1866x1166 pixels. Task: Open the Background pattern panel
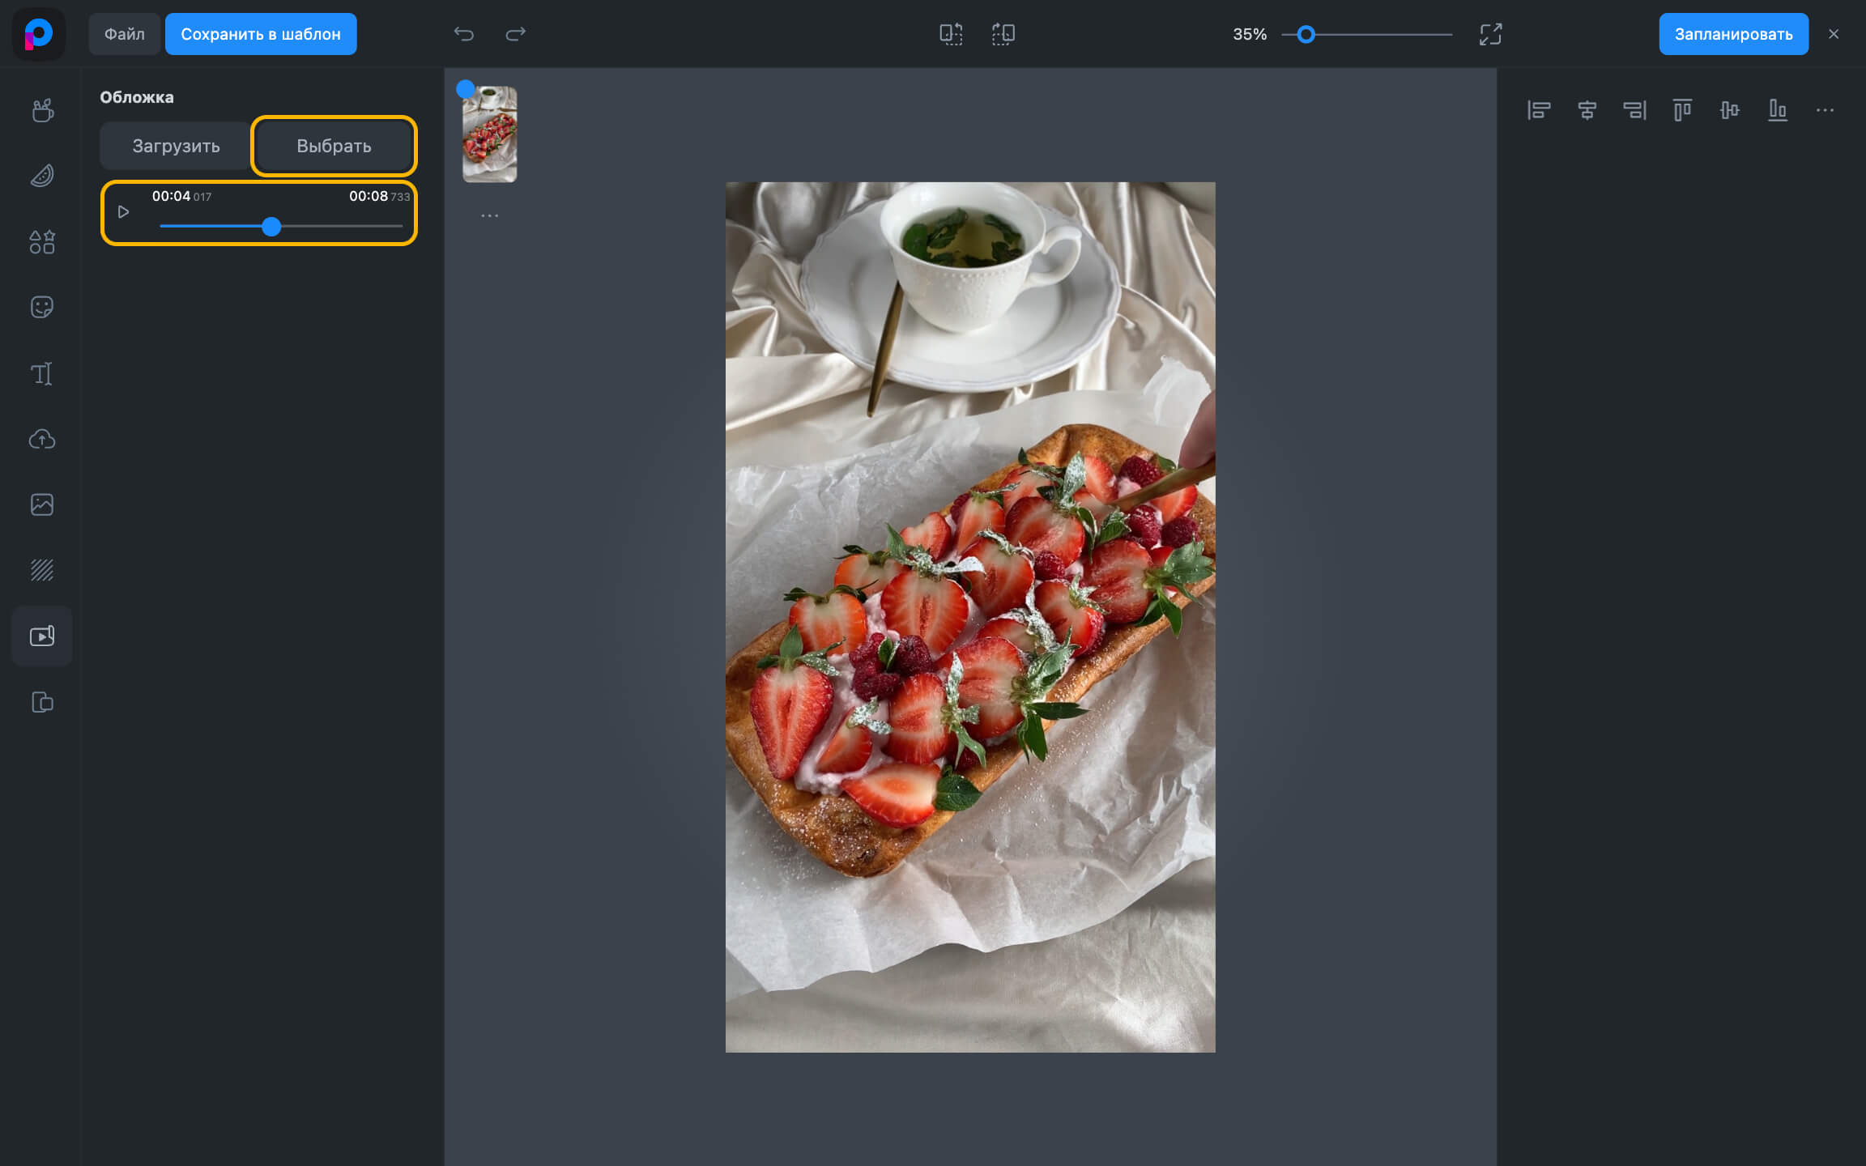click(42, 570)
